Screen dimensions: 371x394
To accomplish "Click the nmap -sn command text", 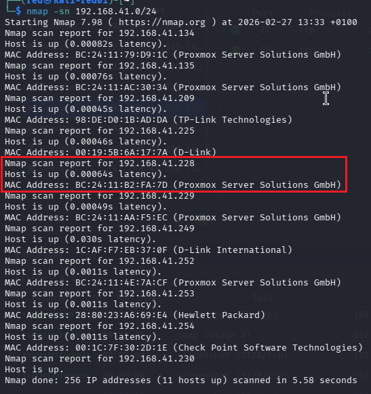I will point(92,12).
